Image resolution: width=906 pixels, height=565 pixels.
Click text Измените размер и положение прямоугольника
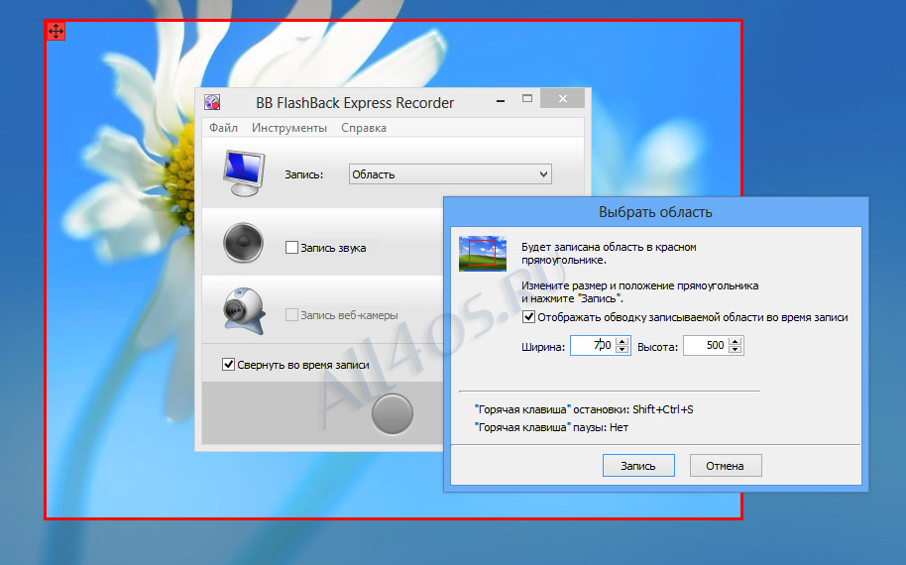[640, 285]
